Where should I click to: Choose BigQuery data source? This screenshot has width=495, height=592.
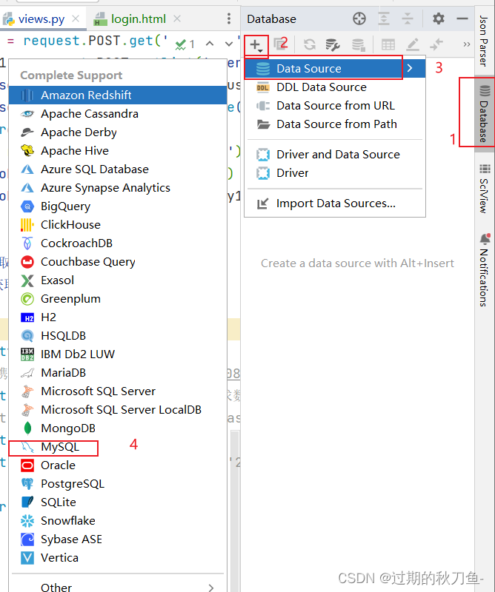(118, 206)
